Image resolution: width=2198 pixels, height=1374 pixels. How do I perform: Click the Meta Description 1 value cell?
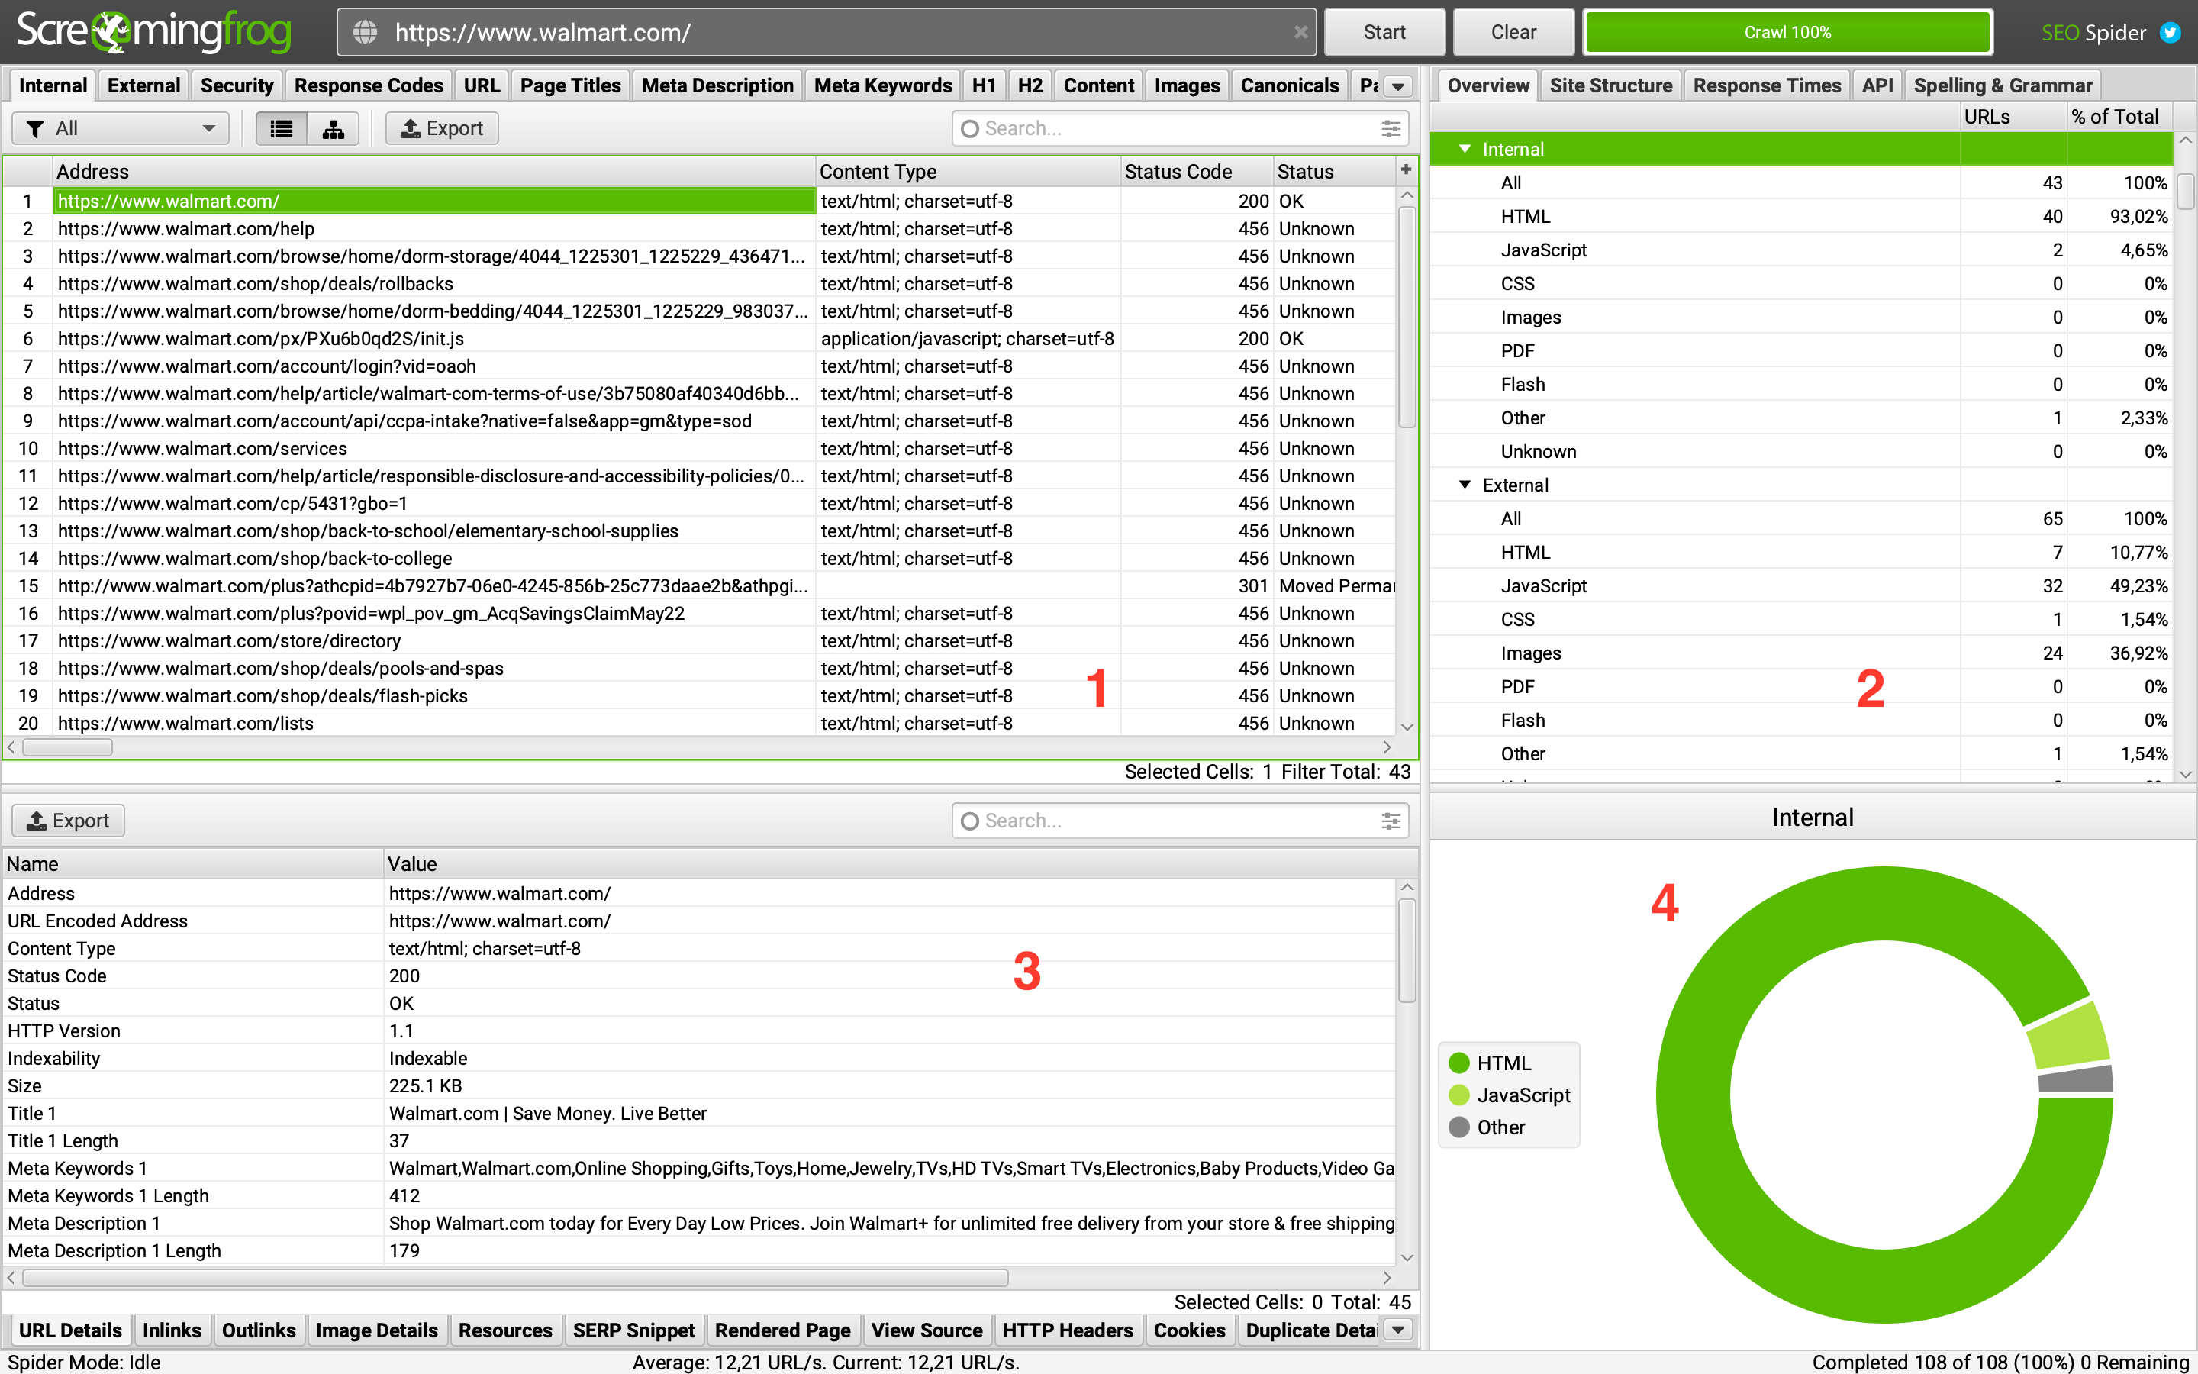pos(890,1223)
